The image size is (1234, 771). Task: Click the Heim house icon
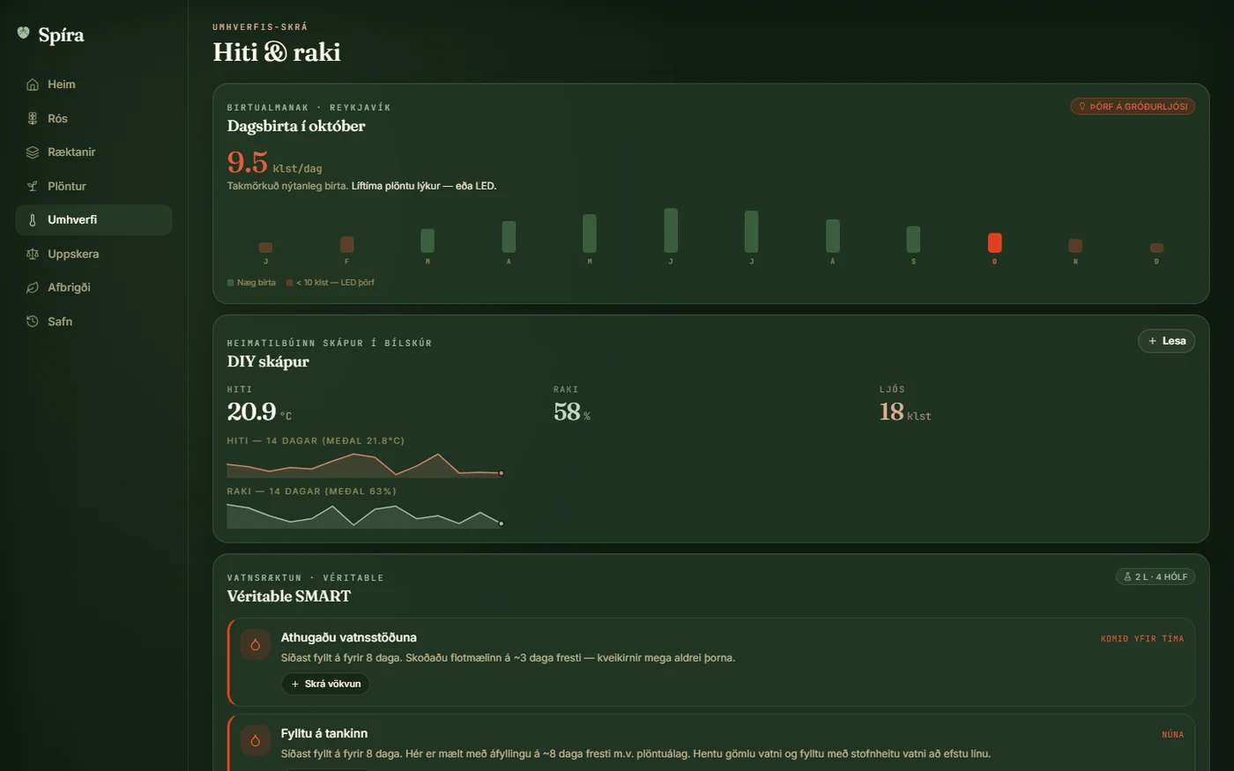point(33,85)
